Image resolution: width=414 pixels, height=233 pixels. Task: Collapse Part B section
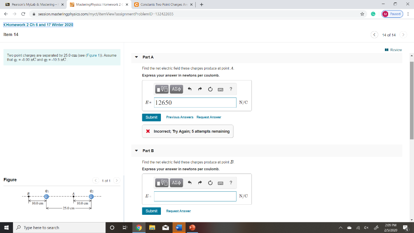pos(137,150)
